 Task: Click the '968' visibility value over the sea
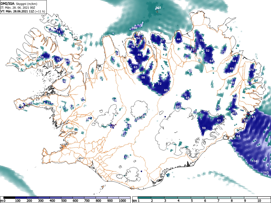click(x=158, y=8)
